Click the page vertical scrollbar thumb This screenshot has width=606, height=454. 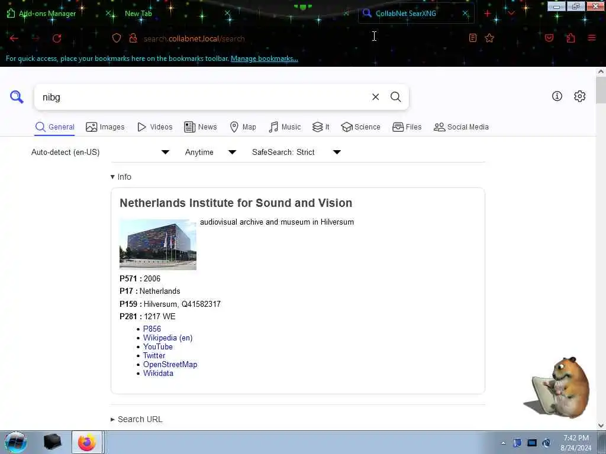[x=601, y=90]
